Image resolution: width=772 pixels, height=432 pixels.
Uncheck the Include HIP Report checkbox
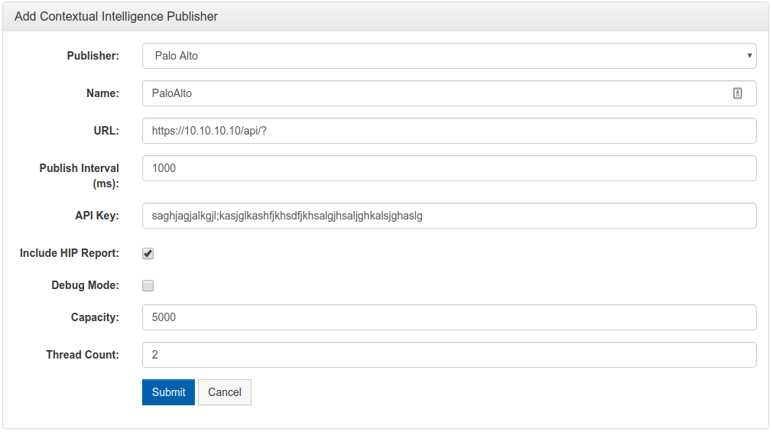click(x=148, y=253)
